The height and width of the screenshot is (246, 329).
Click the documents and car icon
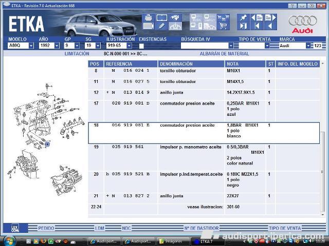pos(210,26)
